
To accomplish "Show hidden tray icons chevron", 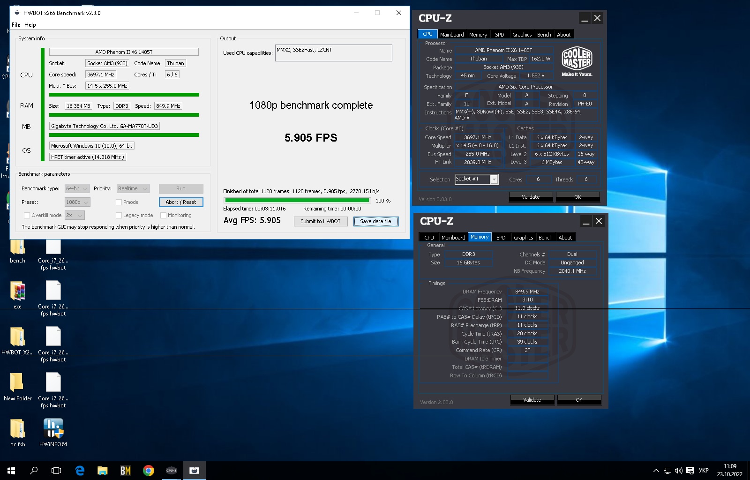I will pyautogui.click(x=656, y=471).
